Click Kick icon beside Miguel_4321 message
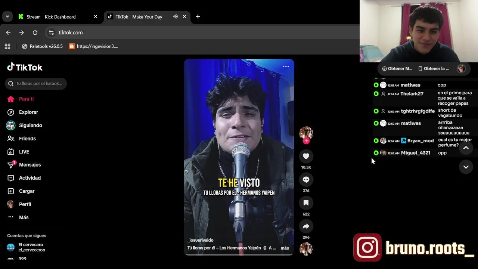Image resolution: width=478 pixels, height=269 pixels. 376,153
